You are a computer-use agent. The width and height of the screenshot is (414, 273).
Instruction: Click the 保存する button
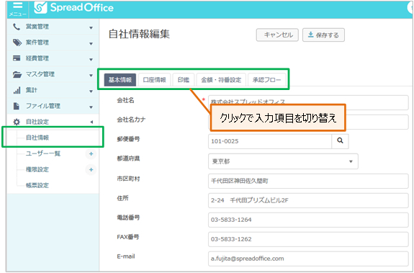[x=323, y=35]
